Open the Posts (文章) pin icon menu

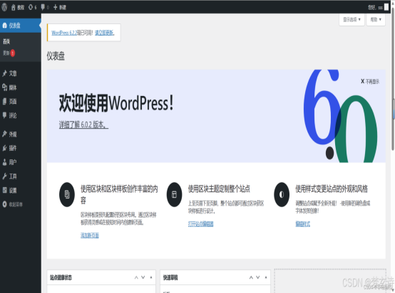point(21,73)
